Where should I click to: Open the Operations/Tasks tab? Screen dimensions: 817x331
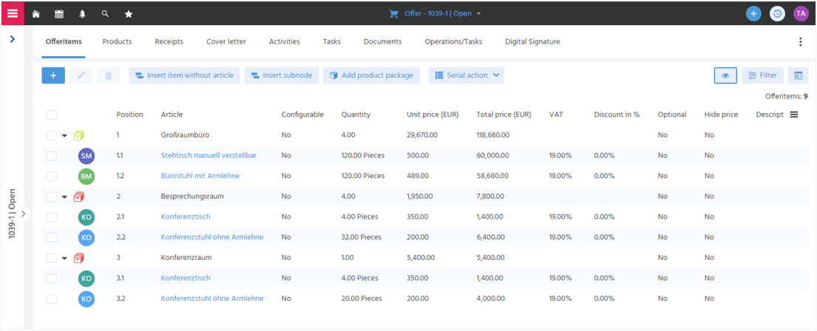click(453, 41)
